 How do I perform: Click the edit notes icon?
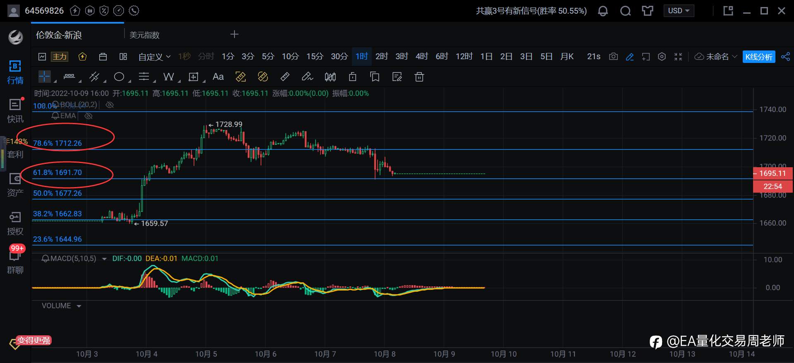(397, 77)
